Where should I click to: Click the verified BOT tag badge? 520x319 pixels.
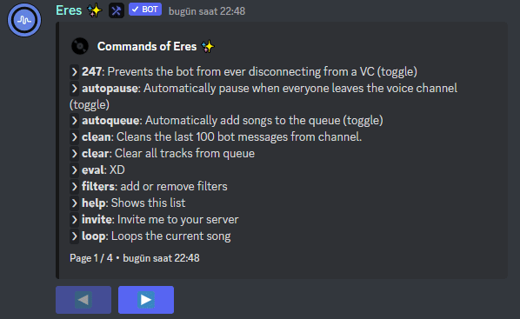145,10
